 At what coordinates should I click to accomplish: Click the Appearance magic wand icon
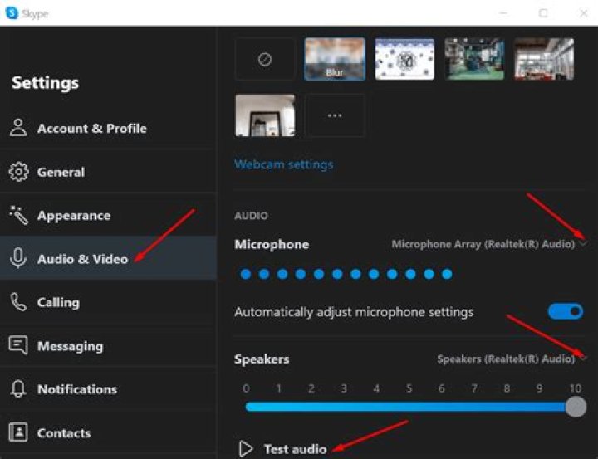pyautogui.click(x=18, y=215)
